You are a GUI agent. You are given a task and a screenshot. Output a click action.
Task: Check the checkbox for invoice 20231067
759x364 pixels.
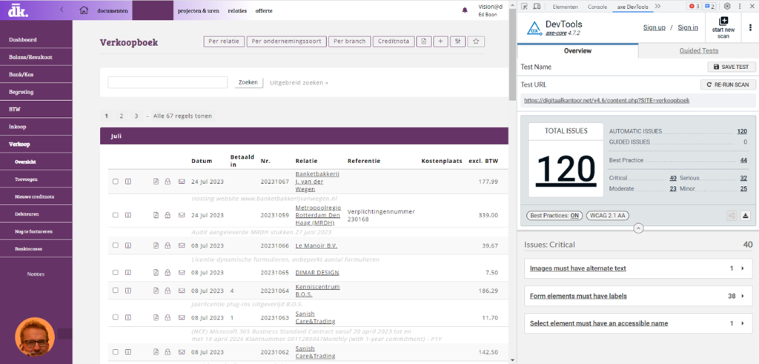(115, 182)
